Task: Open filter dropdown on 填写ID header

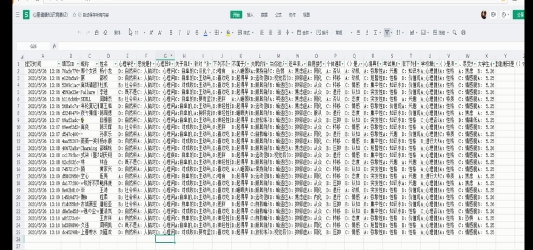Action: click(78, 64)
